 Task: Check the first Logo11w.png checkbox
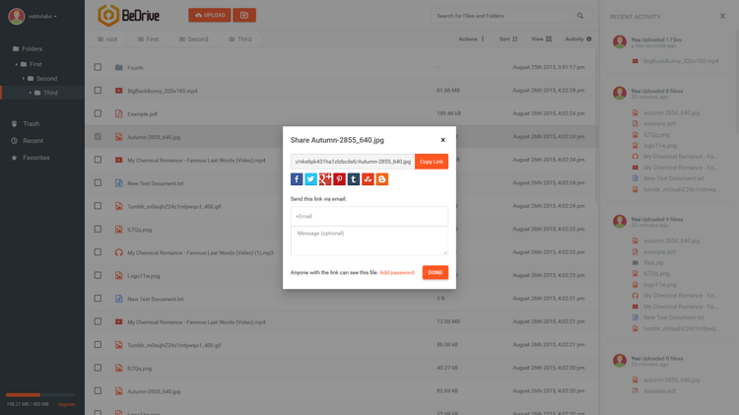[x=98, y=275]
